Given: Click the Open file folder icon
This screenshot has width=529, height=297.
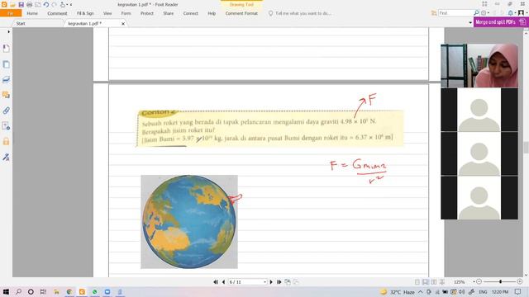Looking at the screenshot, I should click(12, 5).
